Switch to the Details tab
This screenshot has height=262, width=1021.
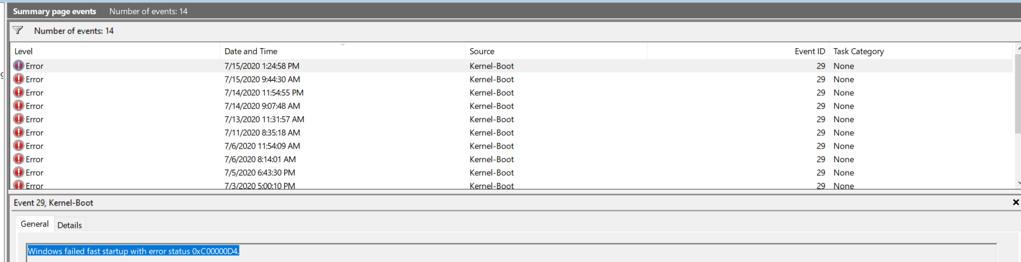click(70, 225)
